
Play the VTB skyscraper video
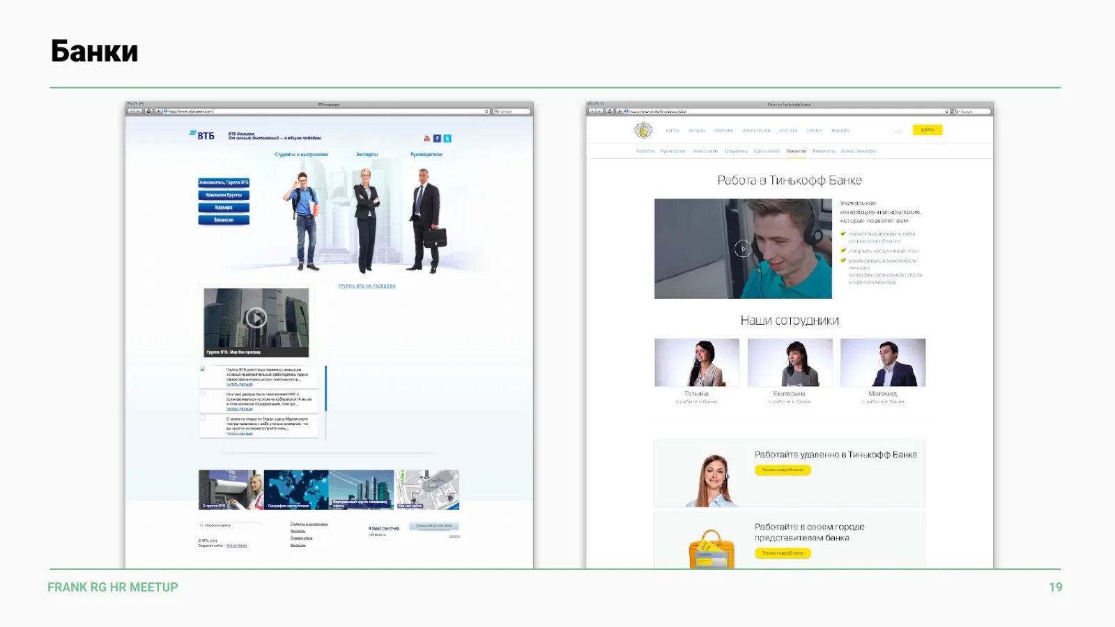[256, 318]
